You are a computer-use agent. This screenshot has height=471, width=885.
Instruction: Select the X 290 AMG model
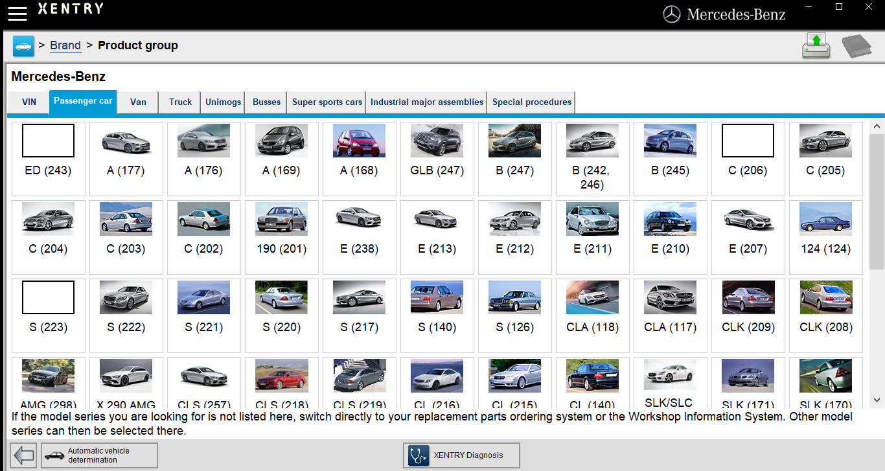click(126, 382)
